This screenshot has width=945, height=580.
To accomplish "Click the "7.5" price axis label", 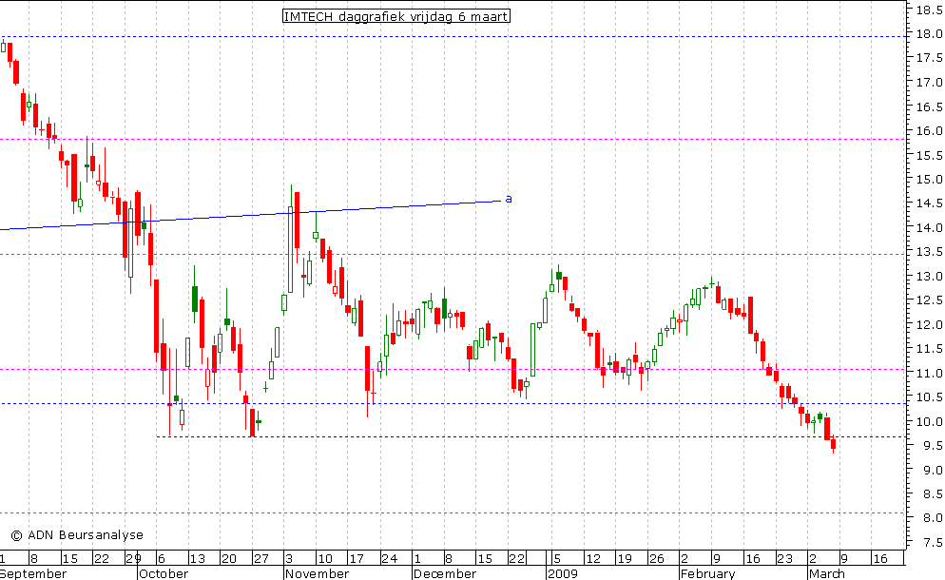I will click(x=933, y=542).
